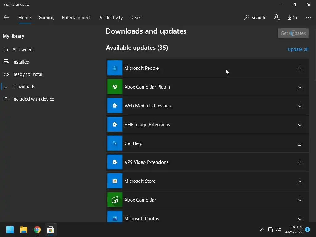Open the notification badge in the tray
Viewport: 316px width, 237px height.
(307, 230)
